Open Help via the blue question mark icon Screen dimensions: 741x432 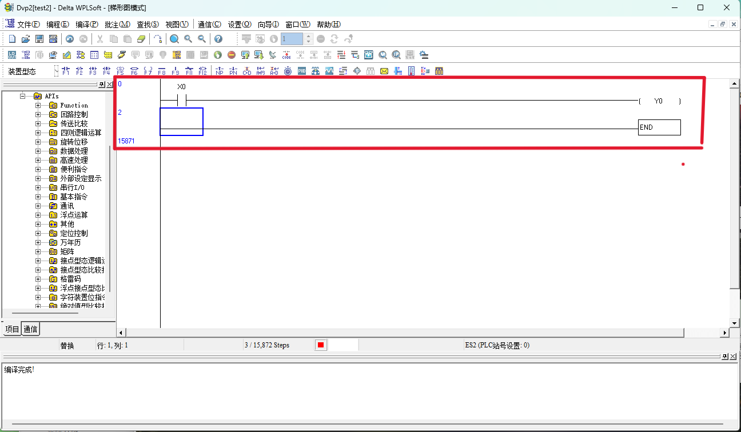(x=218, y=39)
